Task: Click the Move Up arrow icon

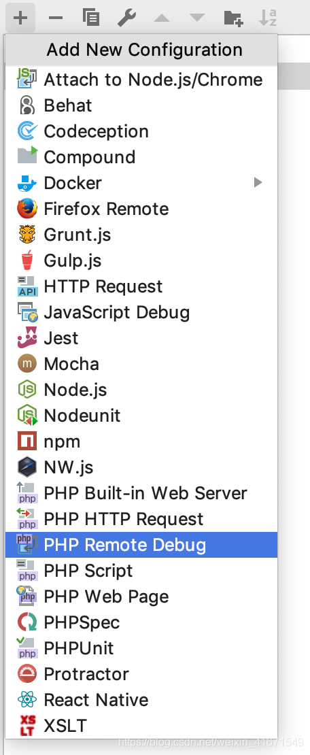Action: tap(162, 18)
